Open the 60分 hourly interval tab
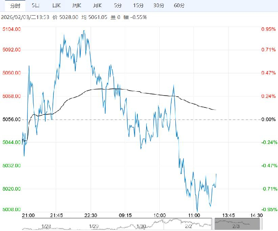 (179, 5)
